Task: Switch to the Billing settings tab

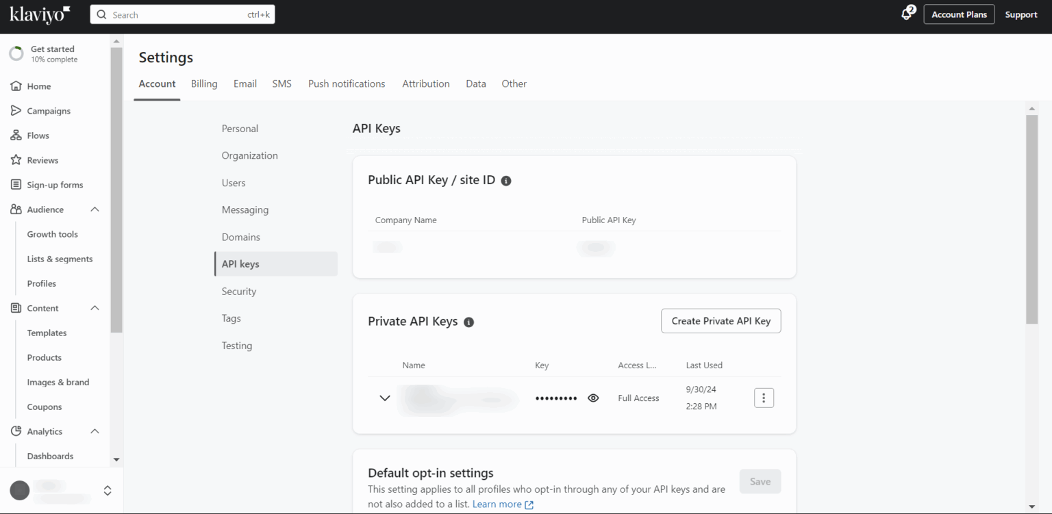Action: tap(204, 83)
